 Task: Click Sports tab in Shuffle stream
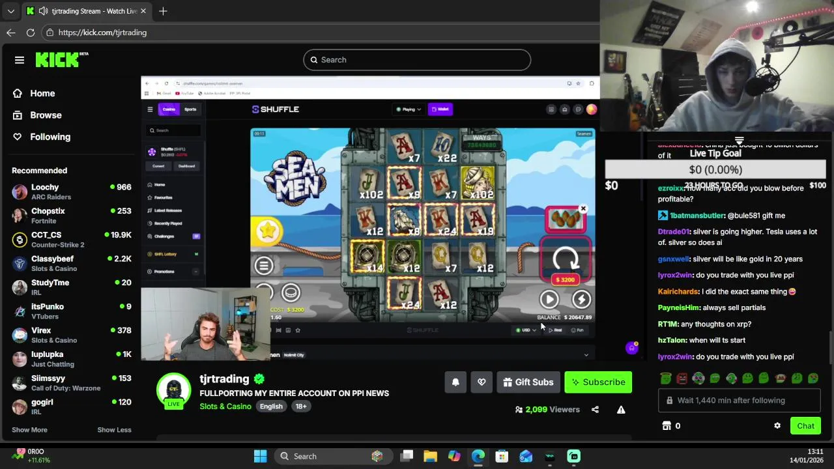tap(190, 109)
